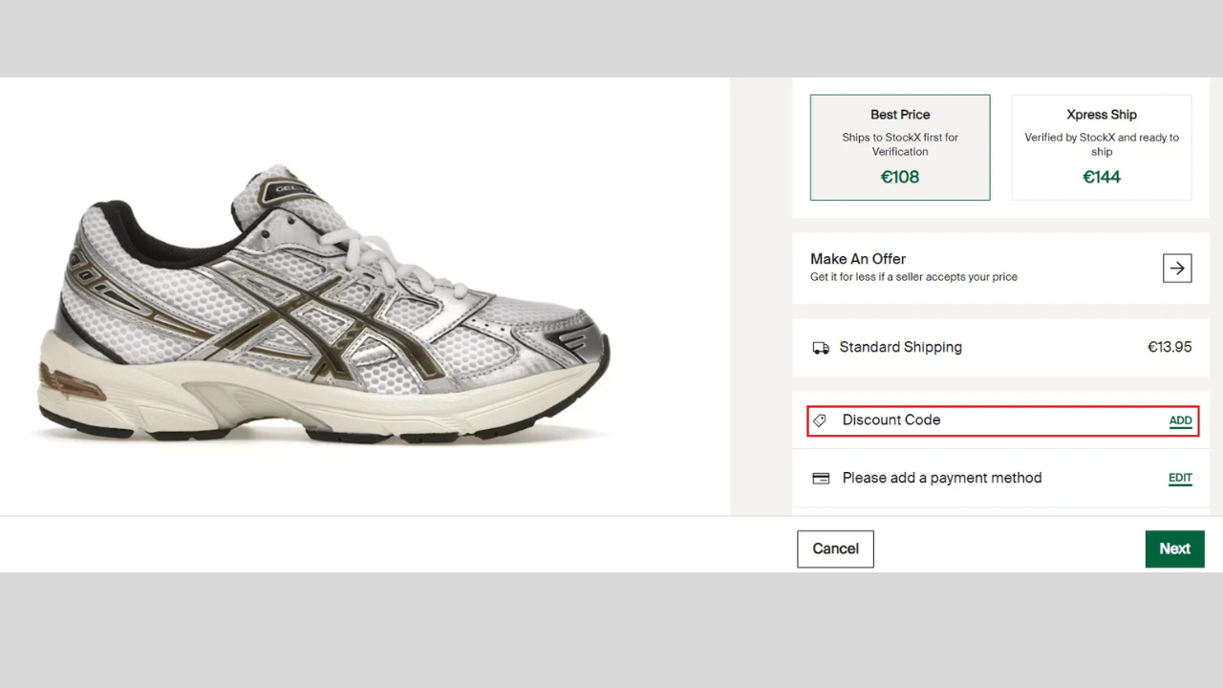Image resolution: width=1223 pixels, height=688 pixels.
Task: Click the Discount Code tag icon
Action: click(x=820, y=420)
